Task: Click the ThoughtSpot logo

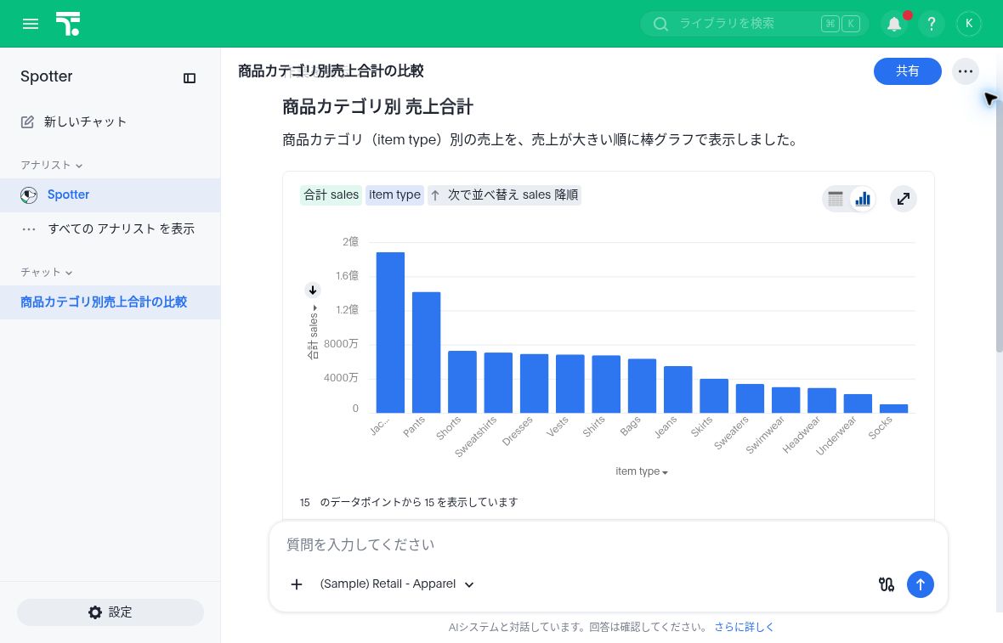Action: 68,24
